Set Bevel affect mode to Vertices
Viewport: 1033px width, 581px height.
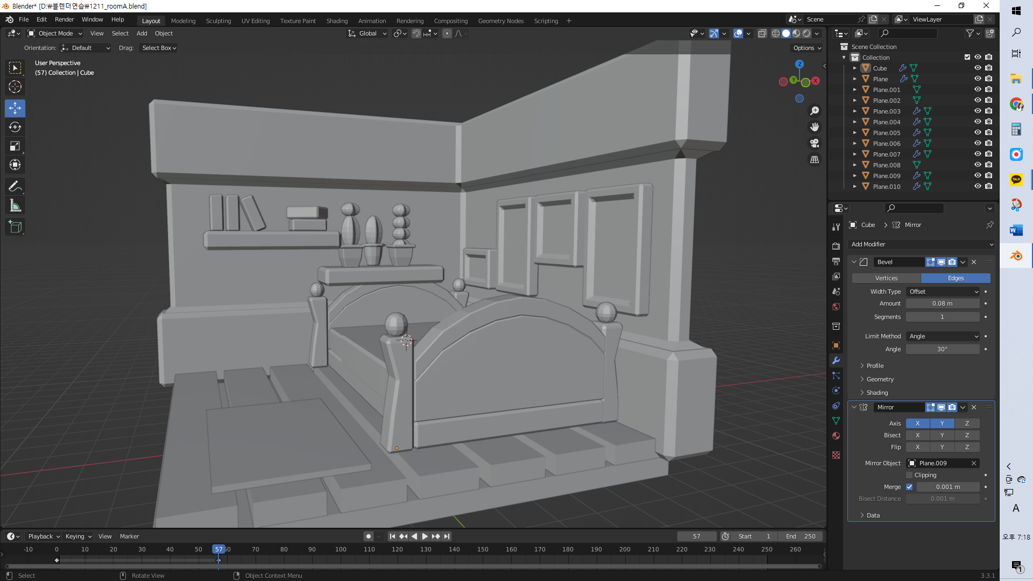(886, 278)
